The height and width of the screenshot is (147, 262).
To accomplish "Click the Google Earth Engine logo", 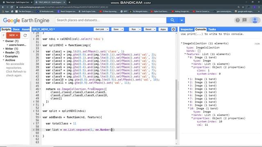I will point(26,20).
